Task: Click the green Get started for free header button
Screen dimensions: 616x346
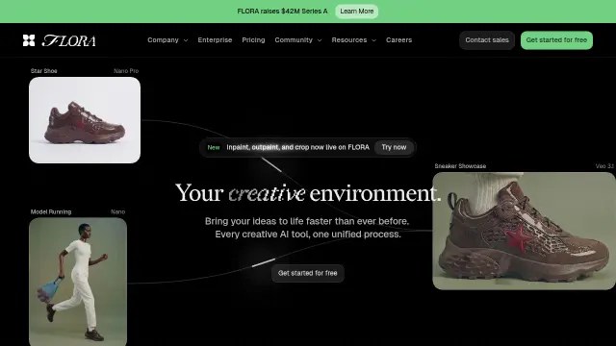Action: [556, 40]
